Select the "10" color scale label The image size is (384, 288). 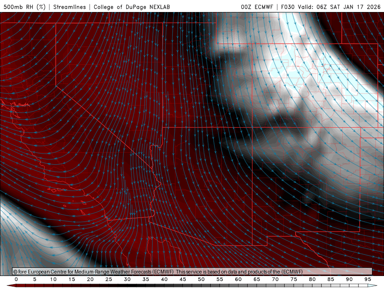point(53,279)
